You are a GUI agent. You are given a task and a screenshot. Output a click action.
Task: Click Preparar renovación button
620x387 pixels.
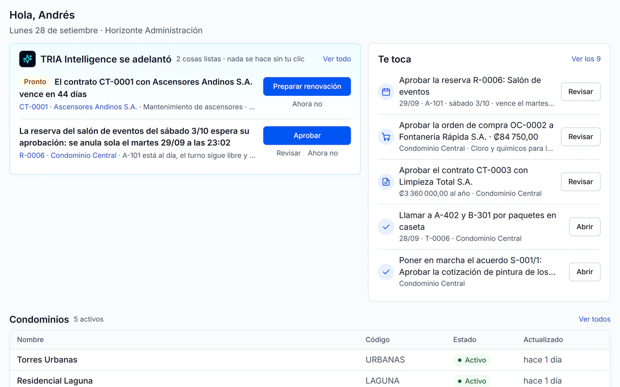pyautogui.click(x=307, y=86)
